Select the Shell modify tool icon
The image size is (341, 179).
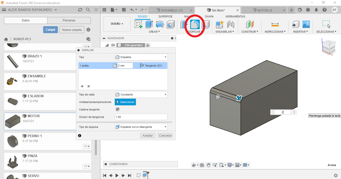[206, 24]
